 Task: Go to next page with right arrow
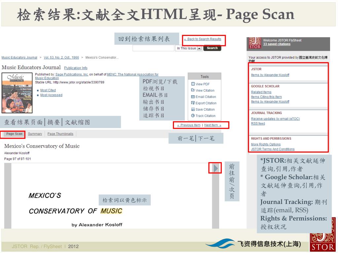tap(216, 168)
